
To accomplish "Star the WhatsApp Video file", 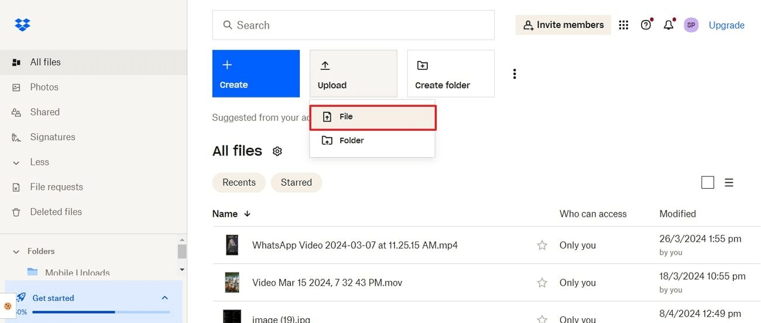I will (542, 245).
